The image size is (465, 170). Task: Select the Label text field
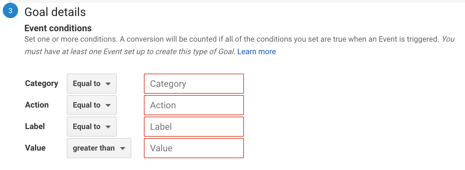[x=194, y=127]
